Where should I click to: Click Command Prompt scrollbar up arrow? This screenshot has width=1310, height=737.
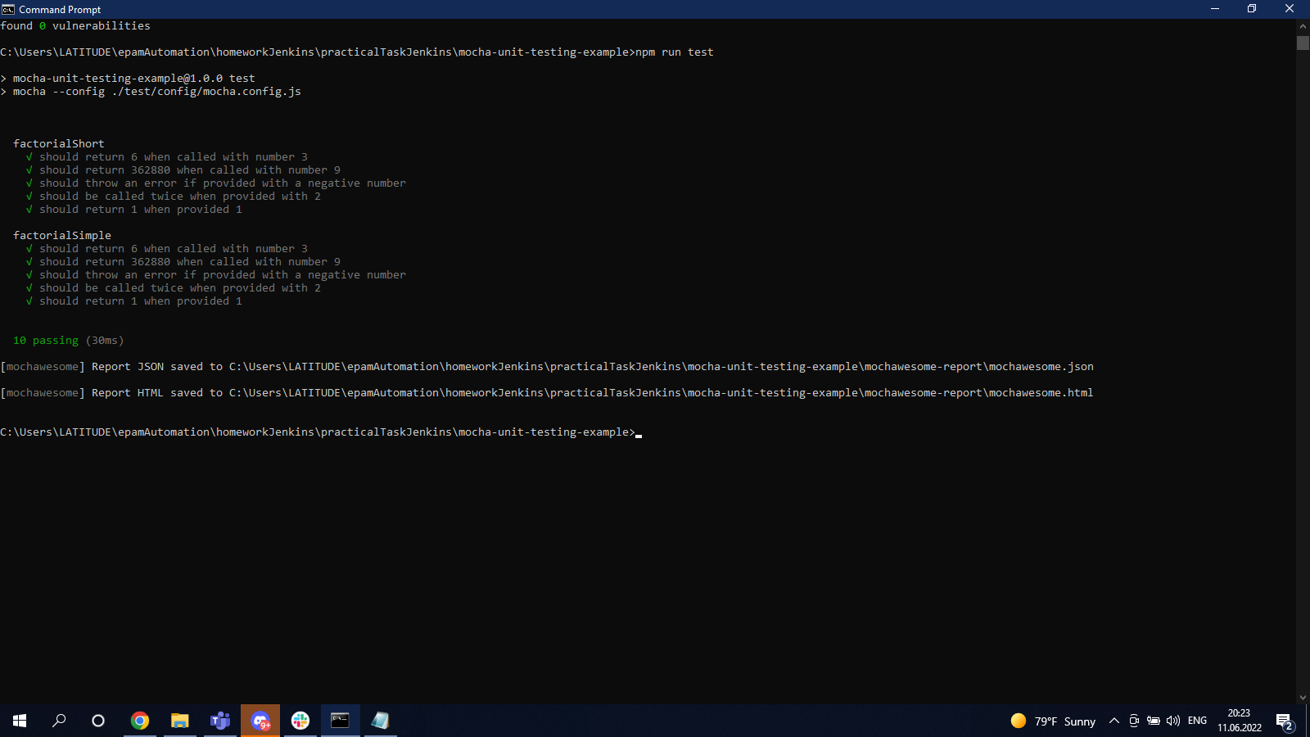(x=1303, y=25)
